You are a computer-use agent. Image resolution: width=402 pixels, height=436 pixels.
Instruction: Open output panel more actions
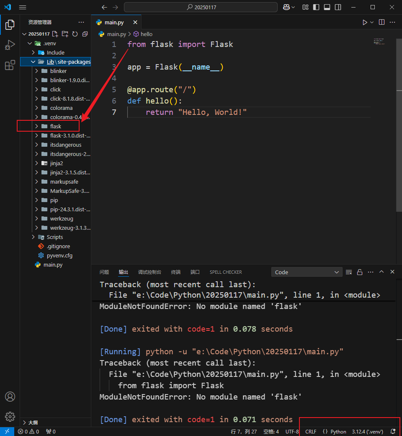[370, 272]
